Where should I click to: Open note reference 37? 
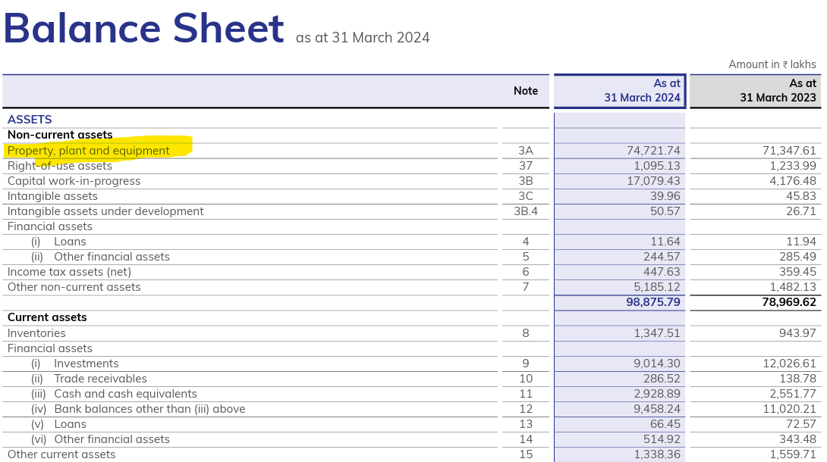click(525, 166)
